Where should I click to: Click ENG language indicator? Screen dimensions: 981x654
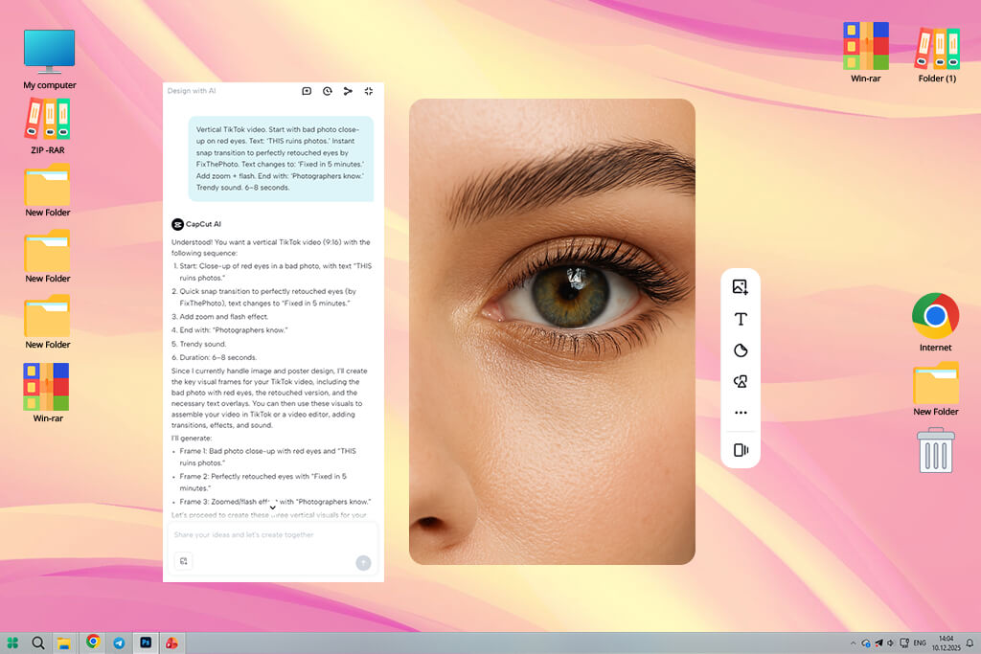point(920,643)
